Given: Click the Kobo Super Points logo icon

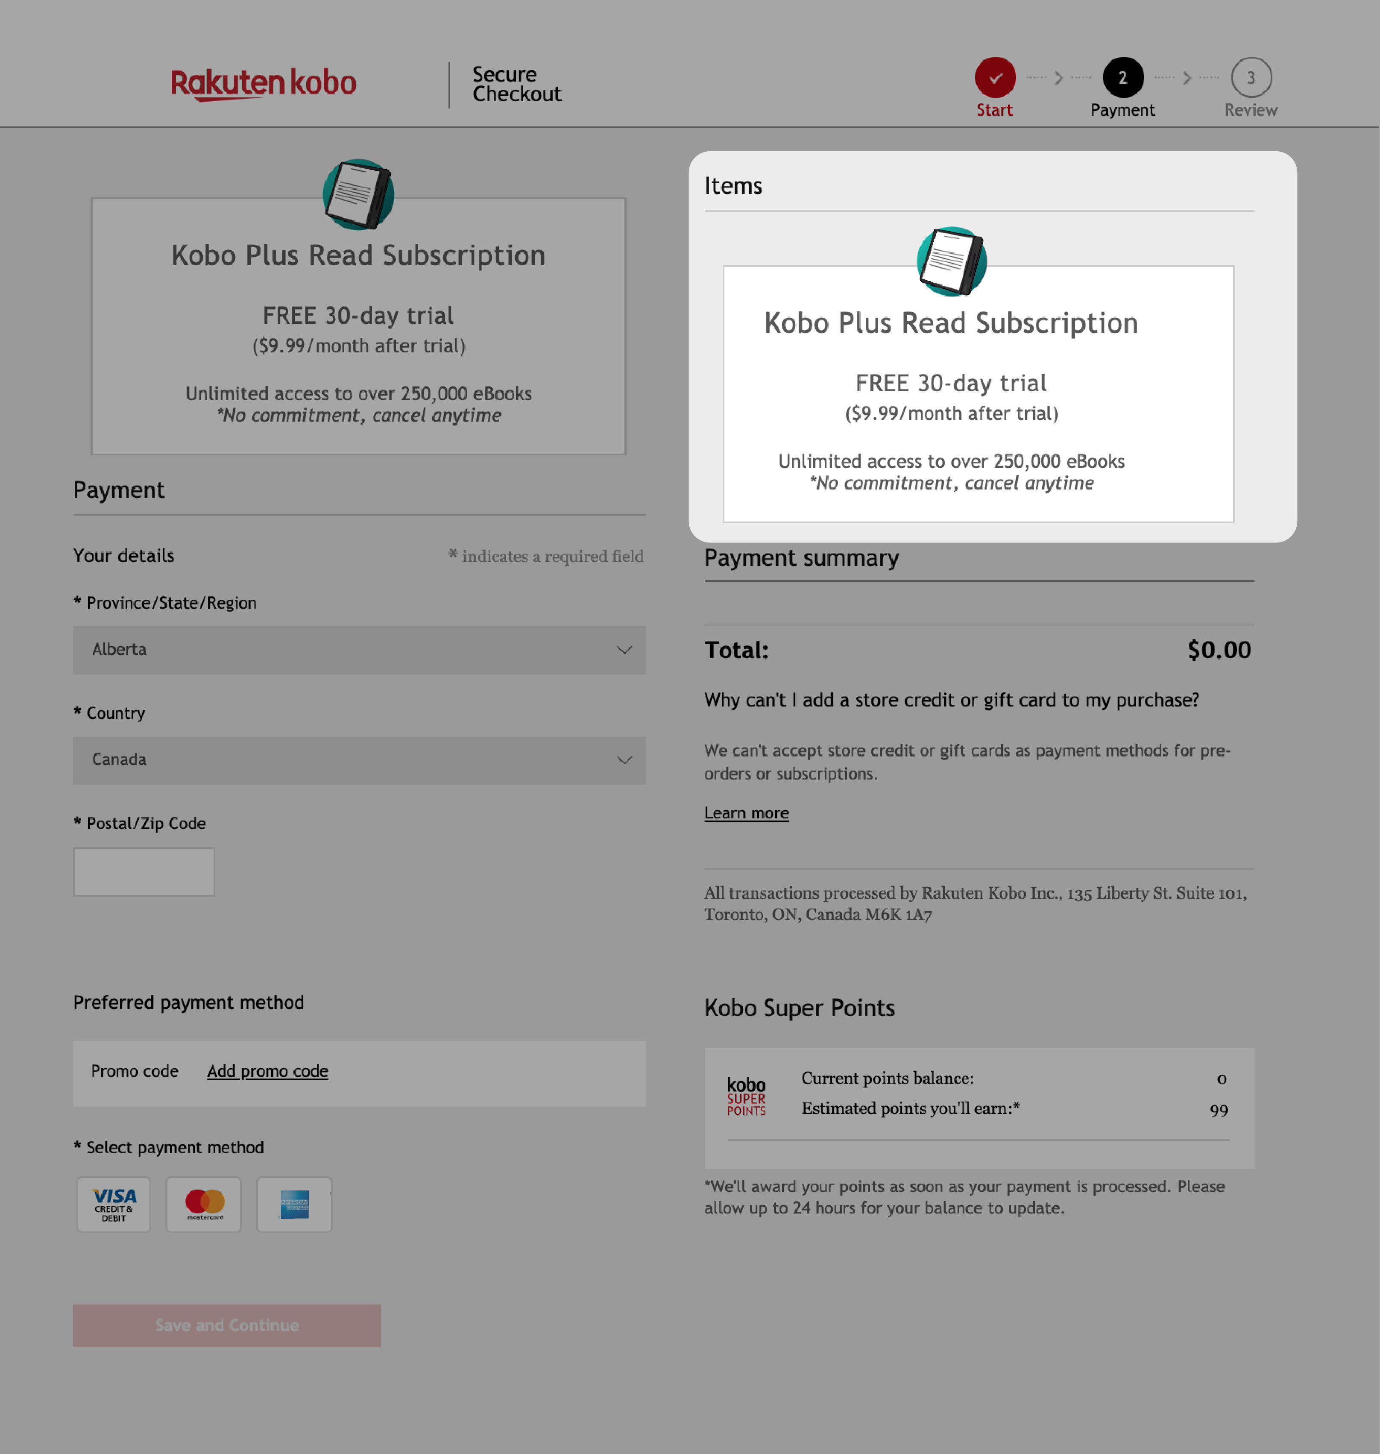Looking at the screenshot, I should [x=747, y=1093].
